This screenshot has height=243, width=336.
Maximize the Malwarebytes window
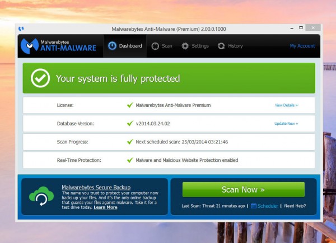pyautogui.click(x=301, y=27)
